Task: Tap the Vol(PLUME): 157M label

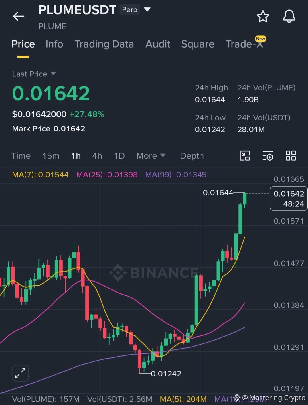Action: (x=46, y=399)
